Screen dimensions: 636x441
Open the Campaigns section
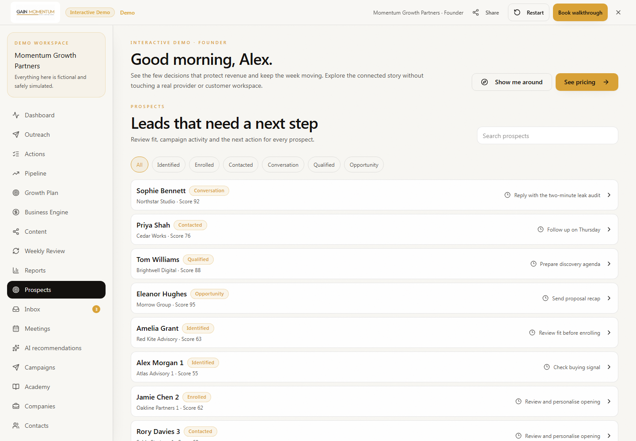pyautogui.click(x=56, y=367)
